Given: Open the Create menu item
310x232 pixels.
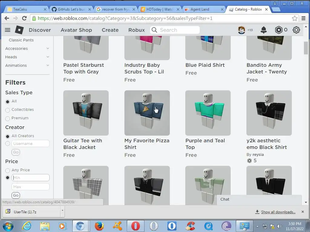Looking at the screenshot, I should click(110, 30).
